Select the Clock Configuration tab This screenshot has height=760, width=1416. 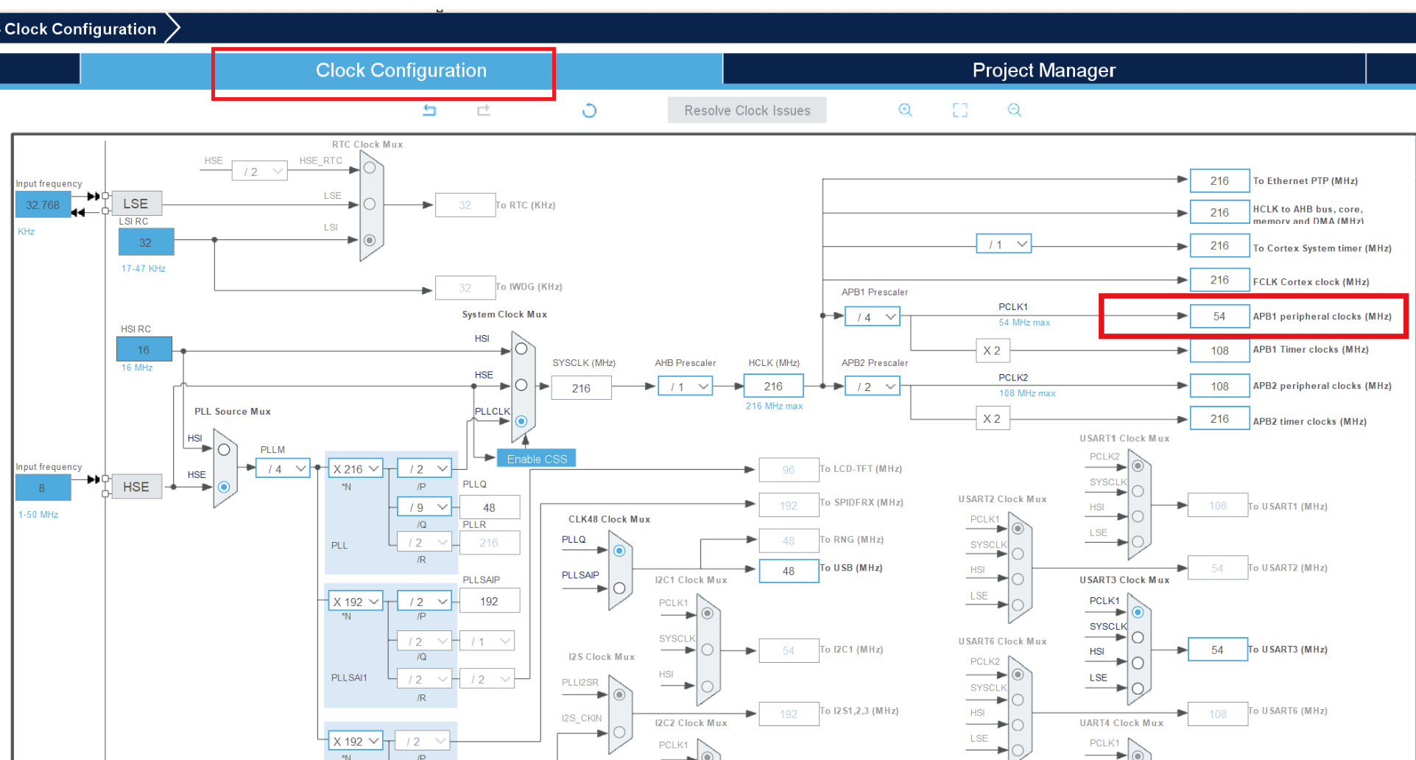[401, 70]
